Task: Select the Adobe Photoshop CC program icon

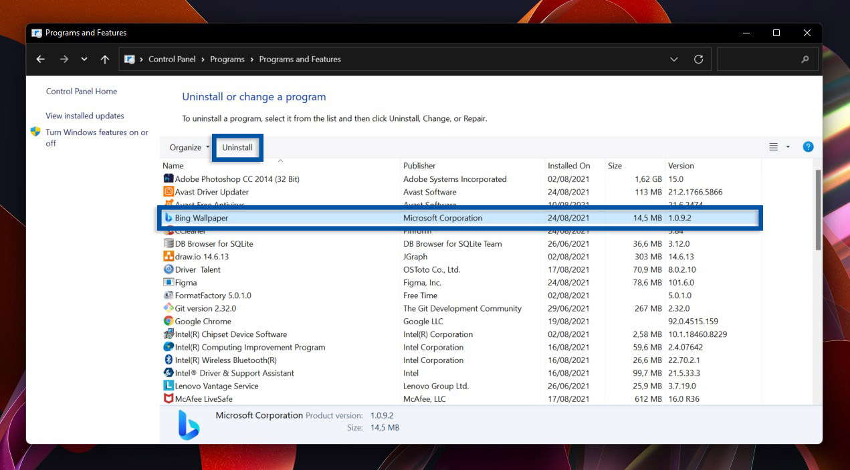Action: click(169, 179)
